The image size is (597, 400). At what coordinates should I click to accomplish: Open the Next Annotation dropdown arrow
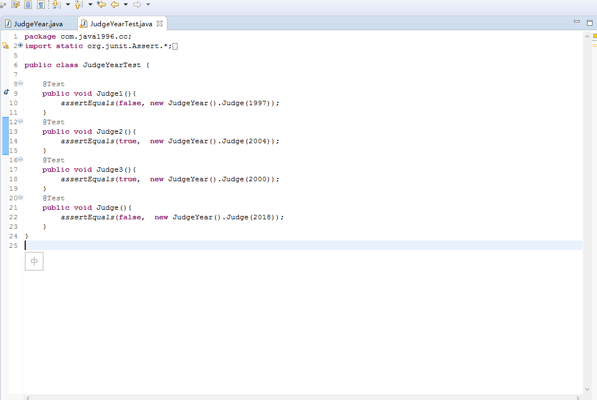(68, 4)
